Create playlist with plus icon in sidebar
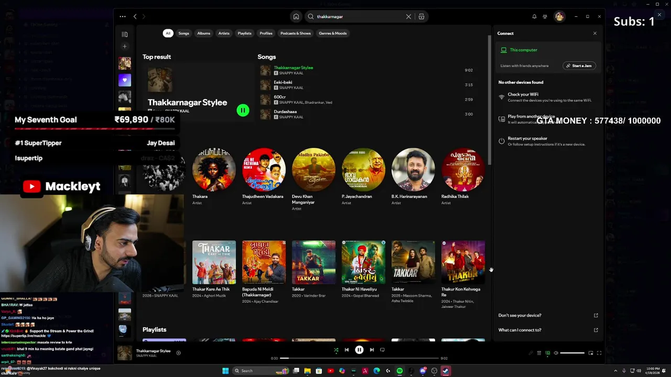Image resolution: width=671 pixels, height=377 pixels. coord(125,47)
